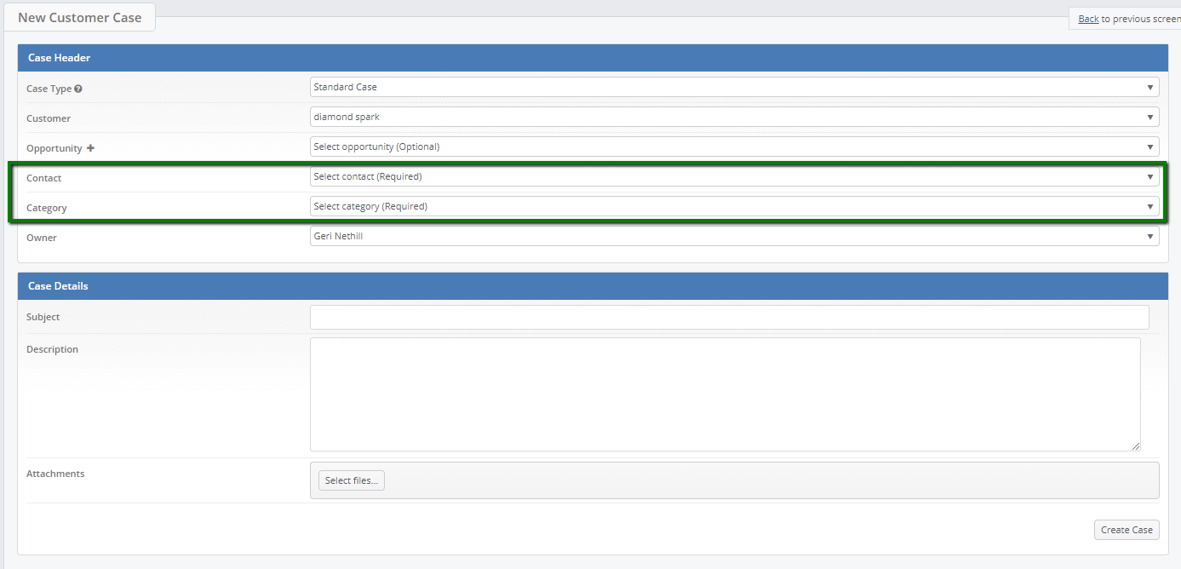Click inside the Description text area
Viewport: 1181px width, 569px height.
pyautogui.click(x=725, y=394)
